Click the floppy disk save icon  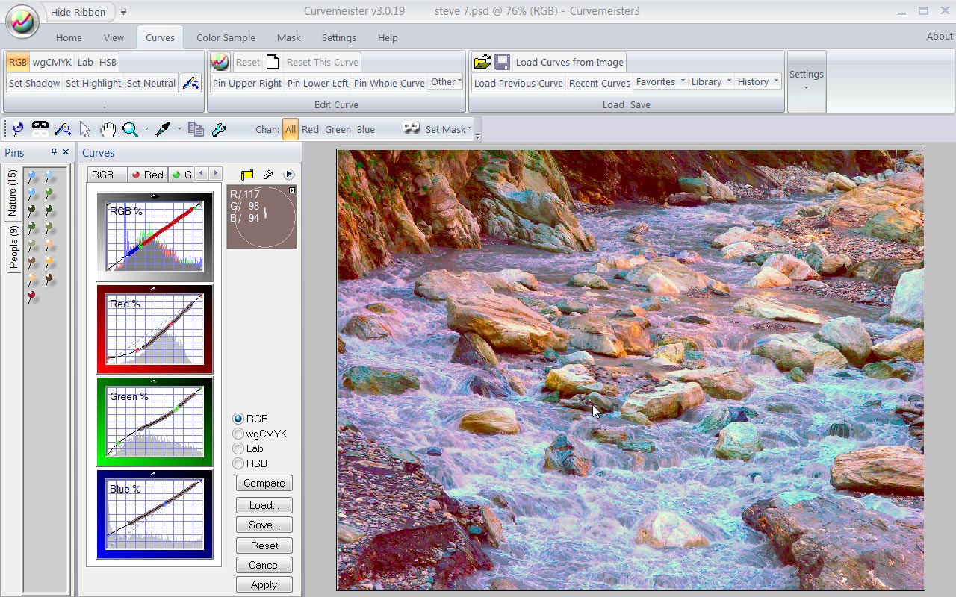[503, 62]
